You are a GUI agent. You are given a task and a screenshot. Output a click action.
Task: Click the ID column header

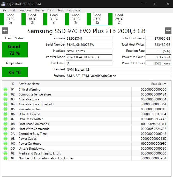point(13,84)
